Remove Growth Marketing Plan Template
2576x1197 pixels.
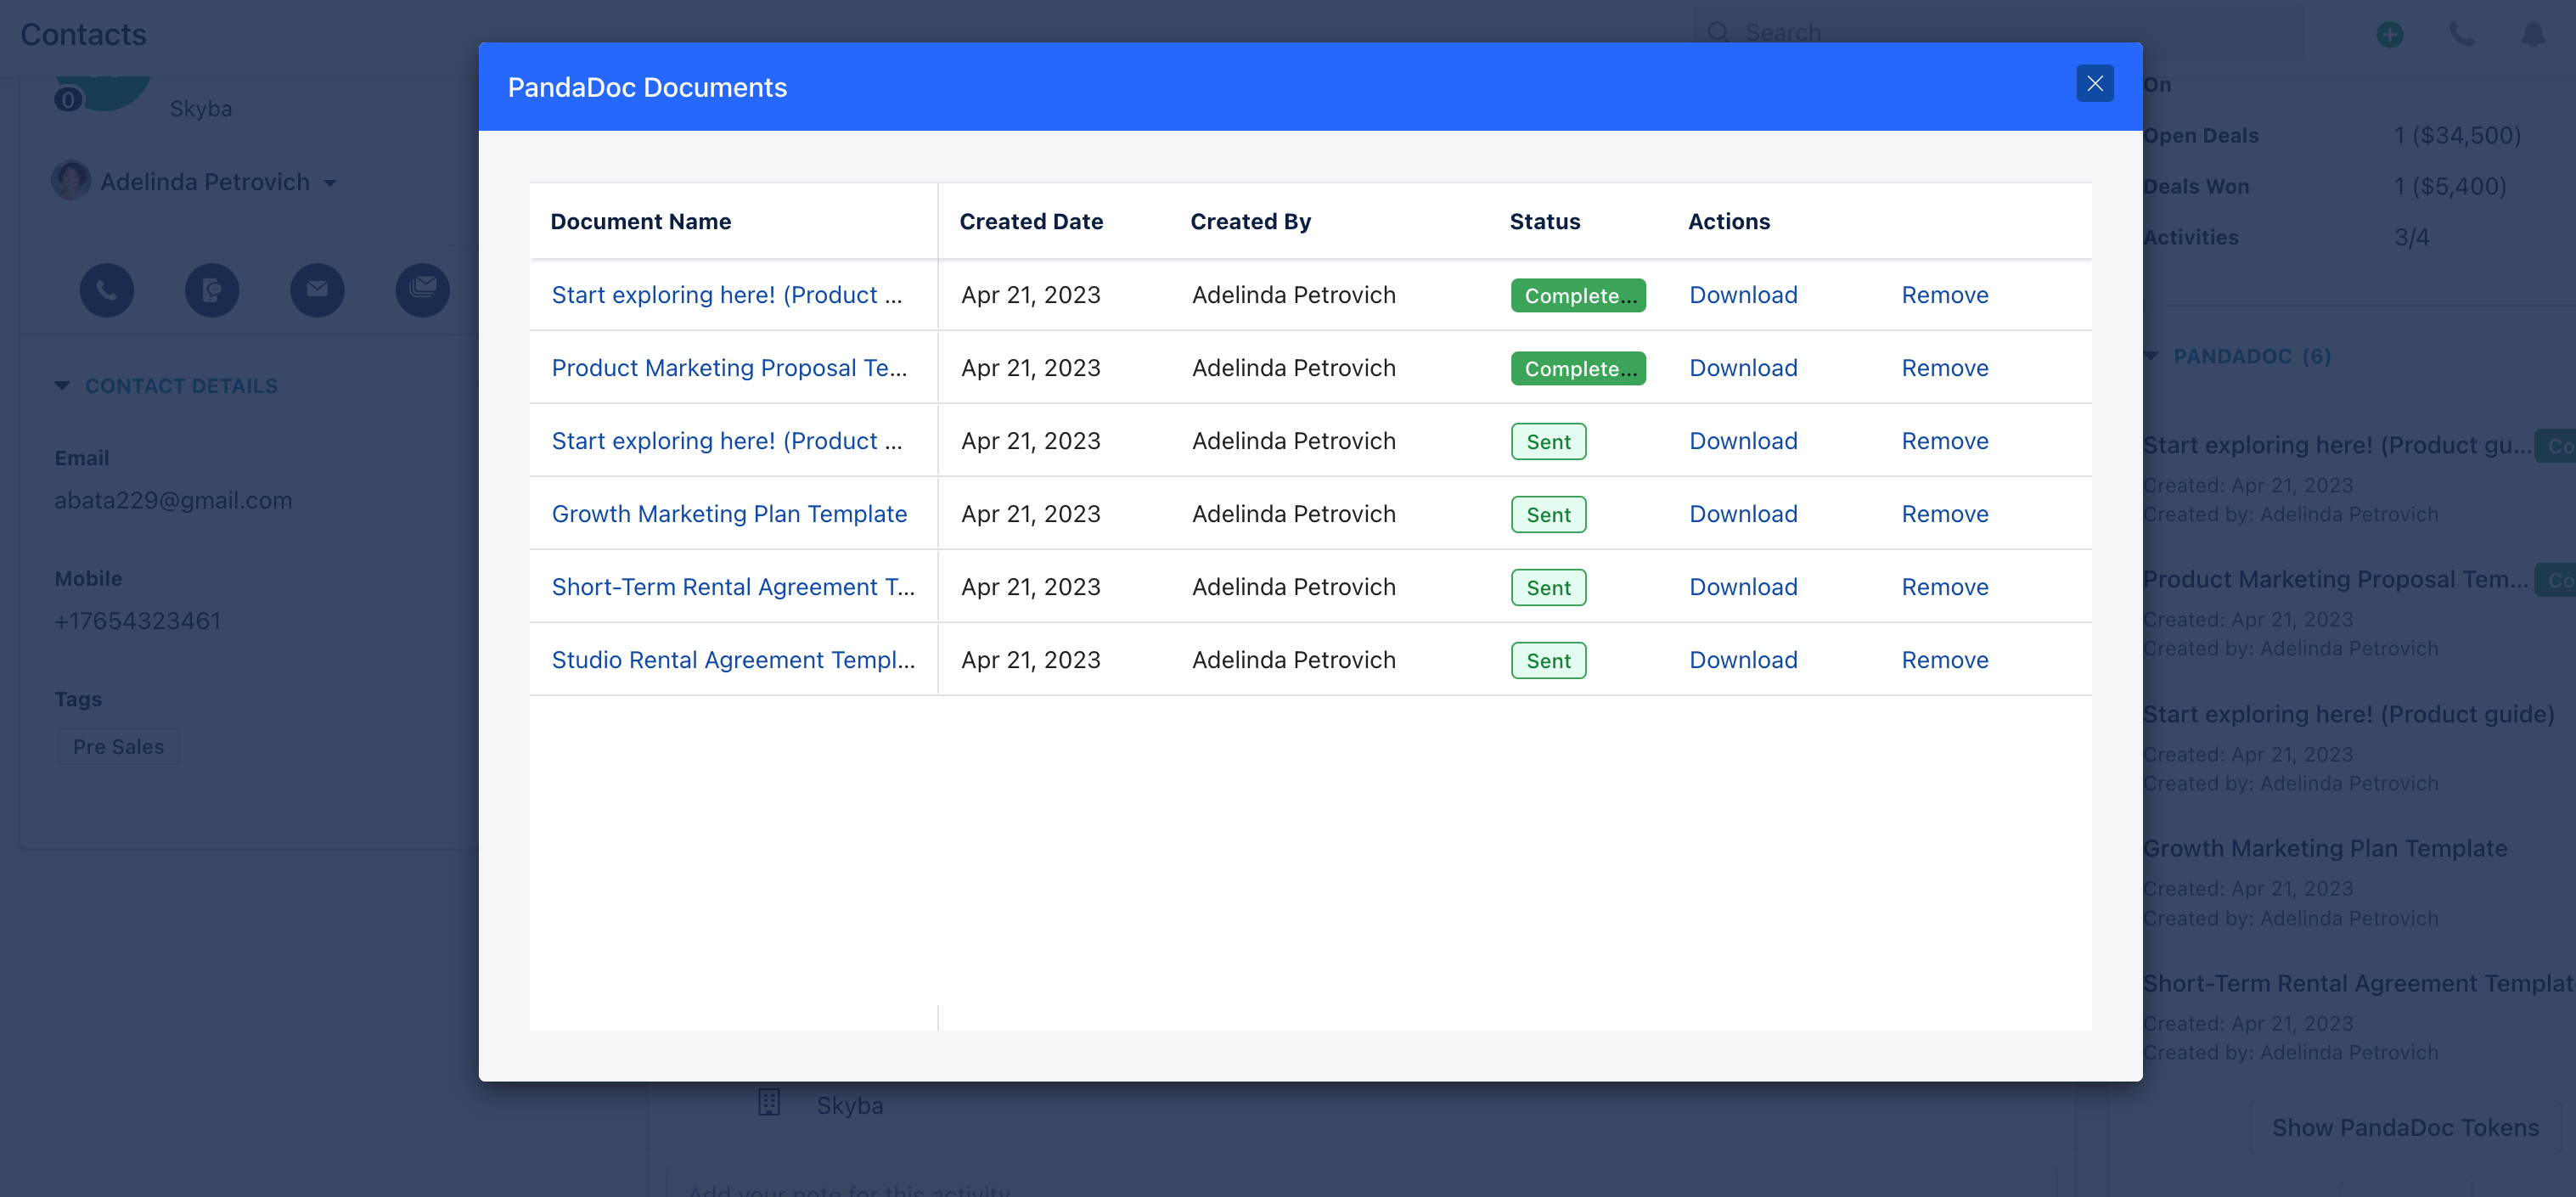point(1945,514)
